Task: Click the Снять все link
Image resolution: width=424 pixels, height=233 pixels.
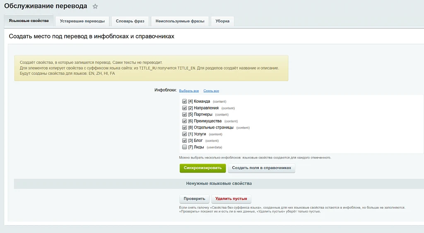Action: click(x=211, y=91)
